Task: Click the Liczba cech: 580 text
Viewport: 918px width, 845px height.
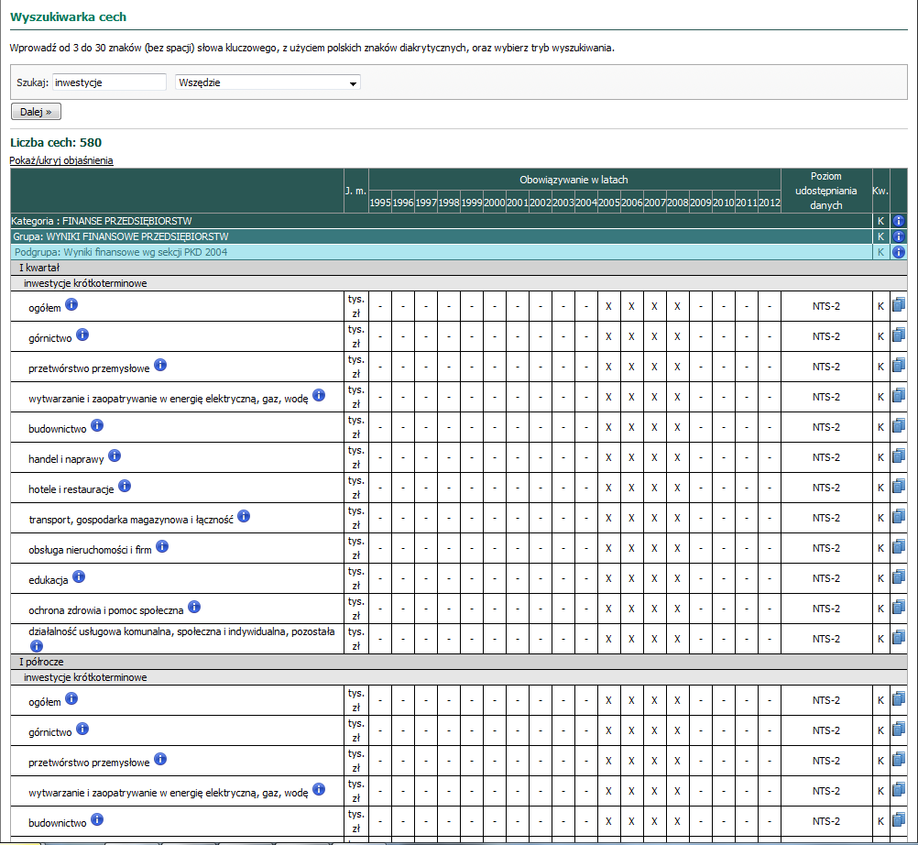Action: click(x=56, y=142)
